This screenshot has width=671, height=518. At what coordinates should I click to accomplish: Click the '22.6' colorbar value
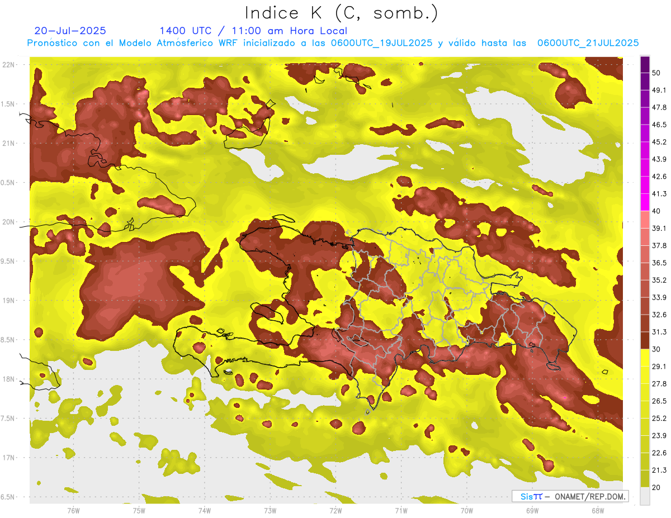tap(659, 453)
